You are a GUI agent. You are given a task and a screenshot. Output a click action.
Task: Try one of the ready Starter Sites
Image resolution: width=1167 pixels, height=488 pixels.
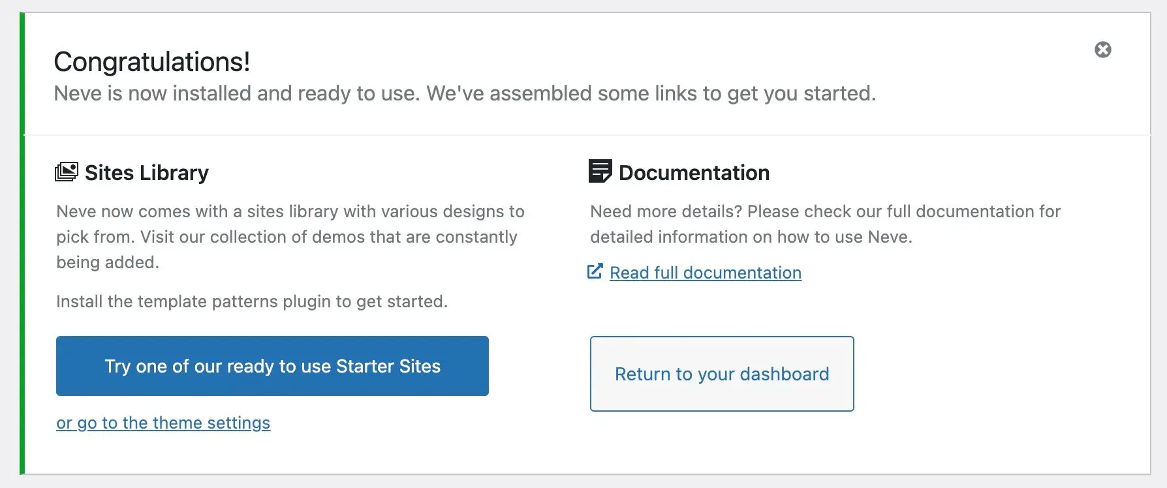272,366
